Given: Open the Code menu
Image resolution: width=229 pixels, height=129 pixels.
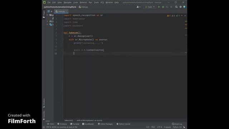Looking at the screenshot, I should 75,3.
